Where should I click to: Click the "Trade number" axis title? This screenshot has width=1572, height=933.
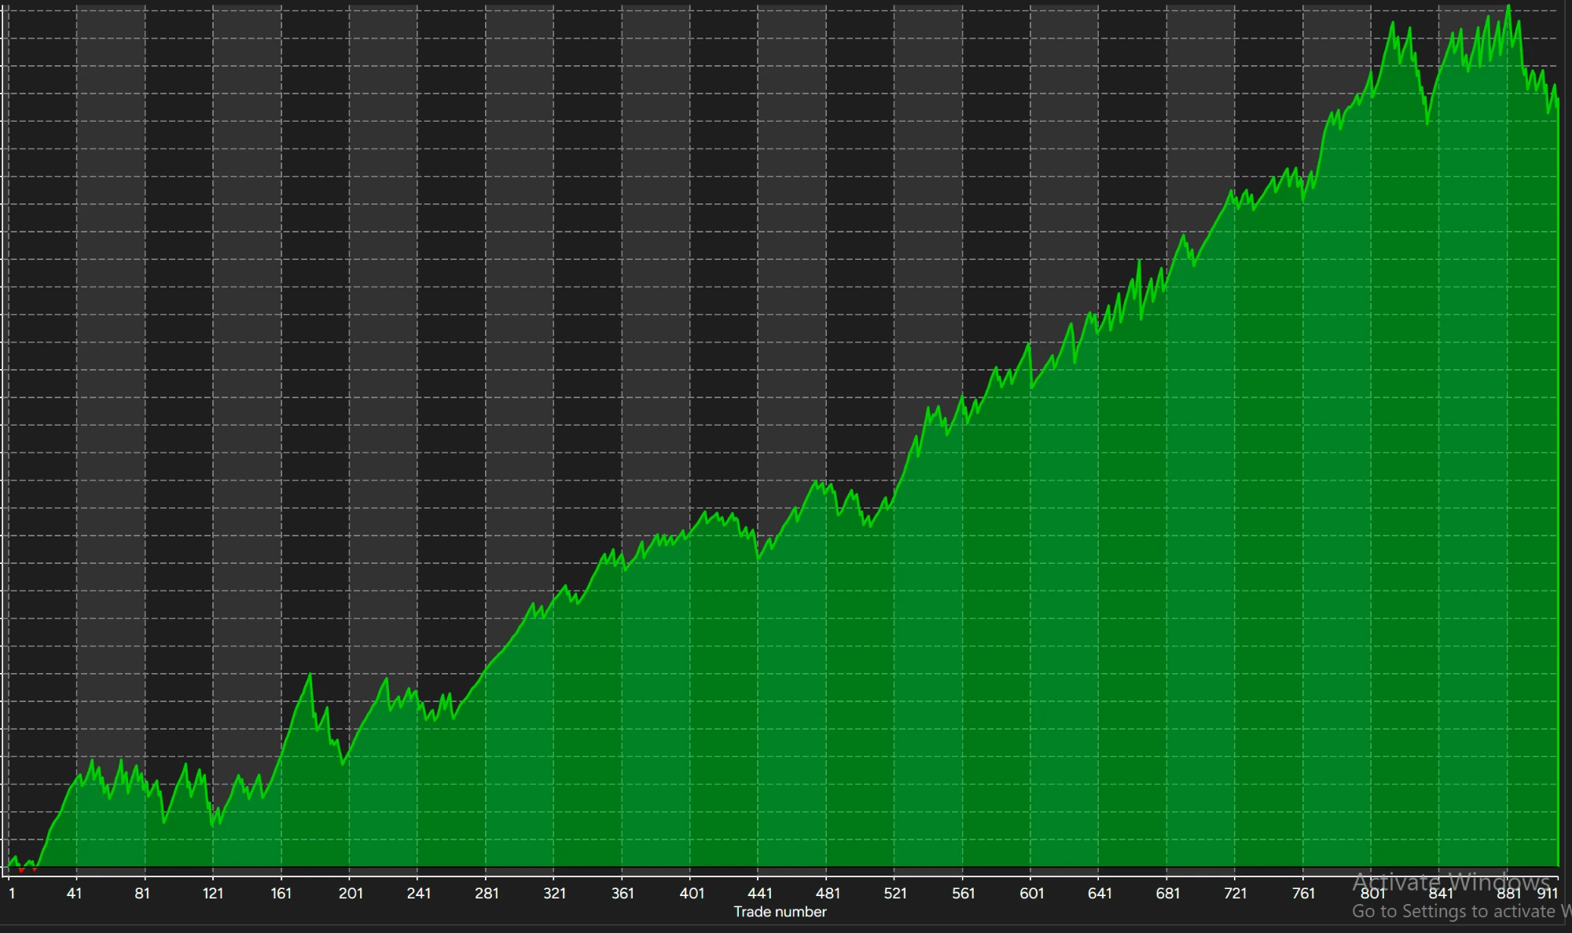pos(780,912)
